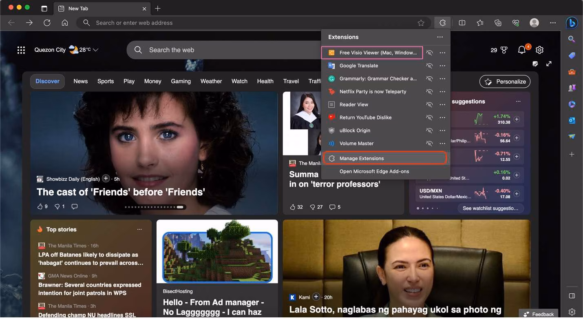
Task: Click the Personalize button
Action: pos(505,82)
